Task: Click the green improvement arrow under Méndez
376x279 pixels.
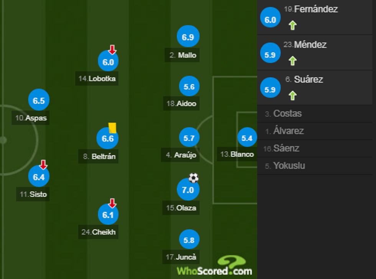Action: (x=293, y=60)
